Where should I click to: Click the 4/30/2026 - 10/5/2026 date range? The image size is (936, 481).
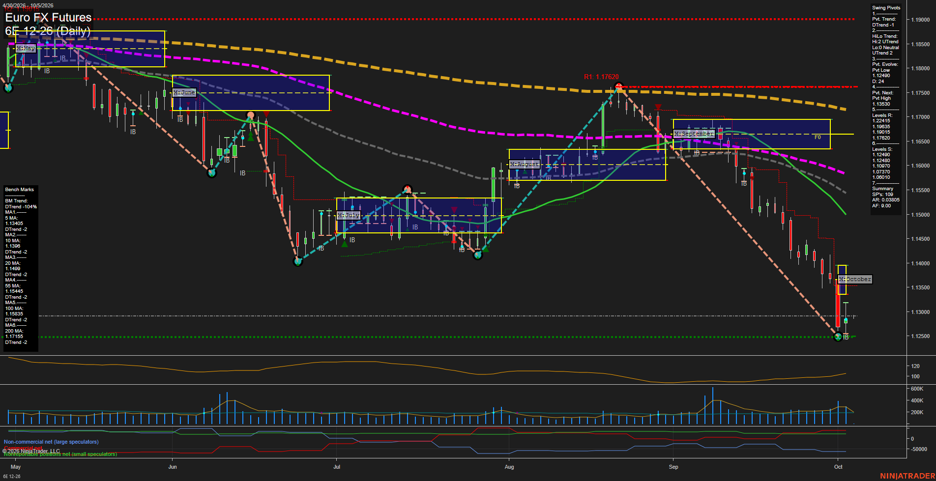pyautogui.click(x=29, y=5)
